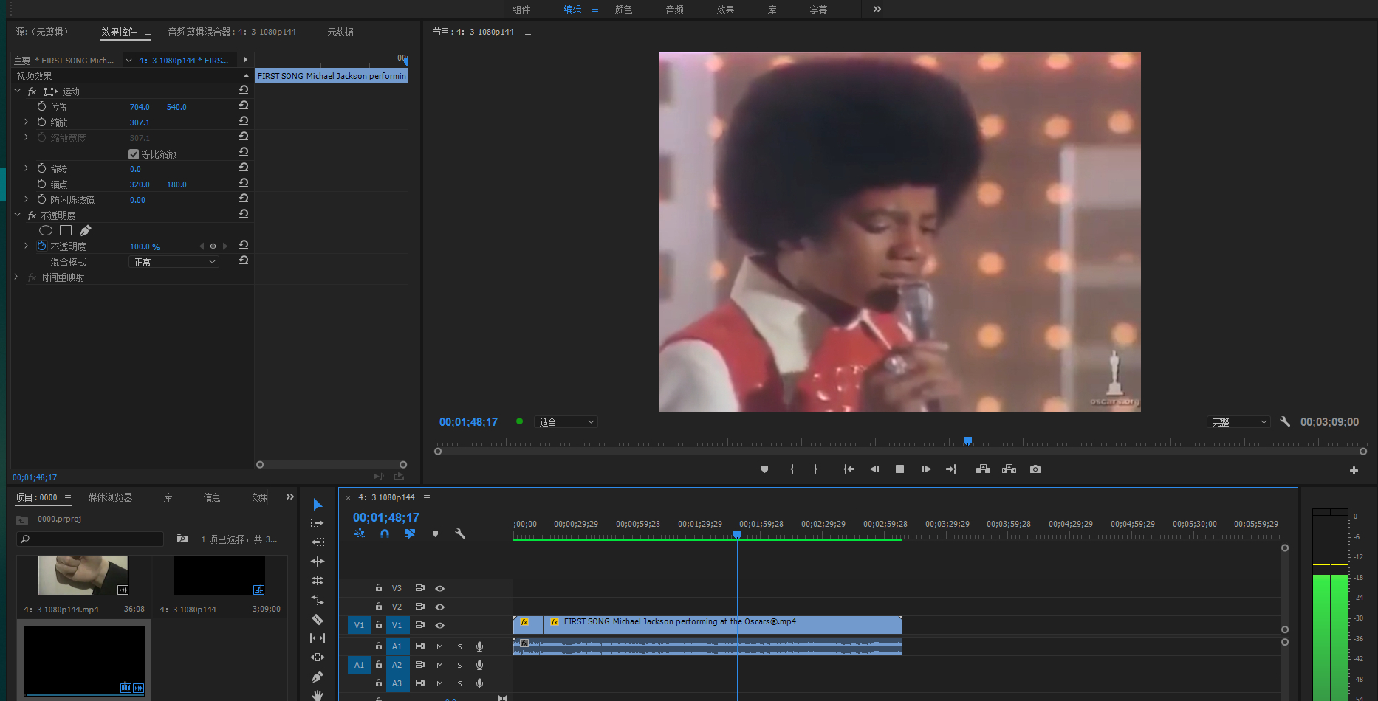Viewport: 1378px width, 701px height.
Task: Select the Pen tool in the tools panel
Action: coord(318,677)
